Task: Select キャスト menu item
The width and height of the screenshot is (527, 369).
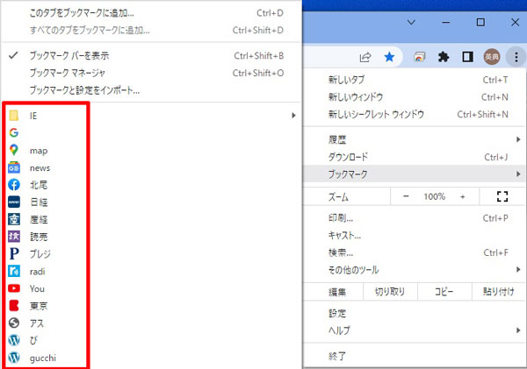Action: 414,236
